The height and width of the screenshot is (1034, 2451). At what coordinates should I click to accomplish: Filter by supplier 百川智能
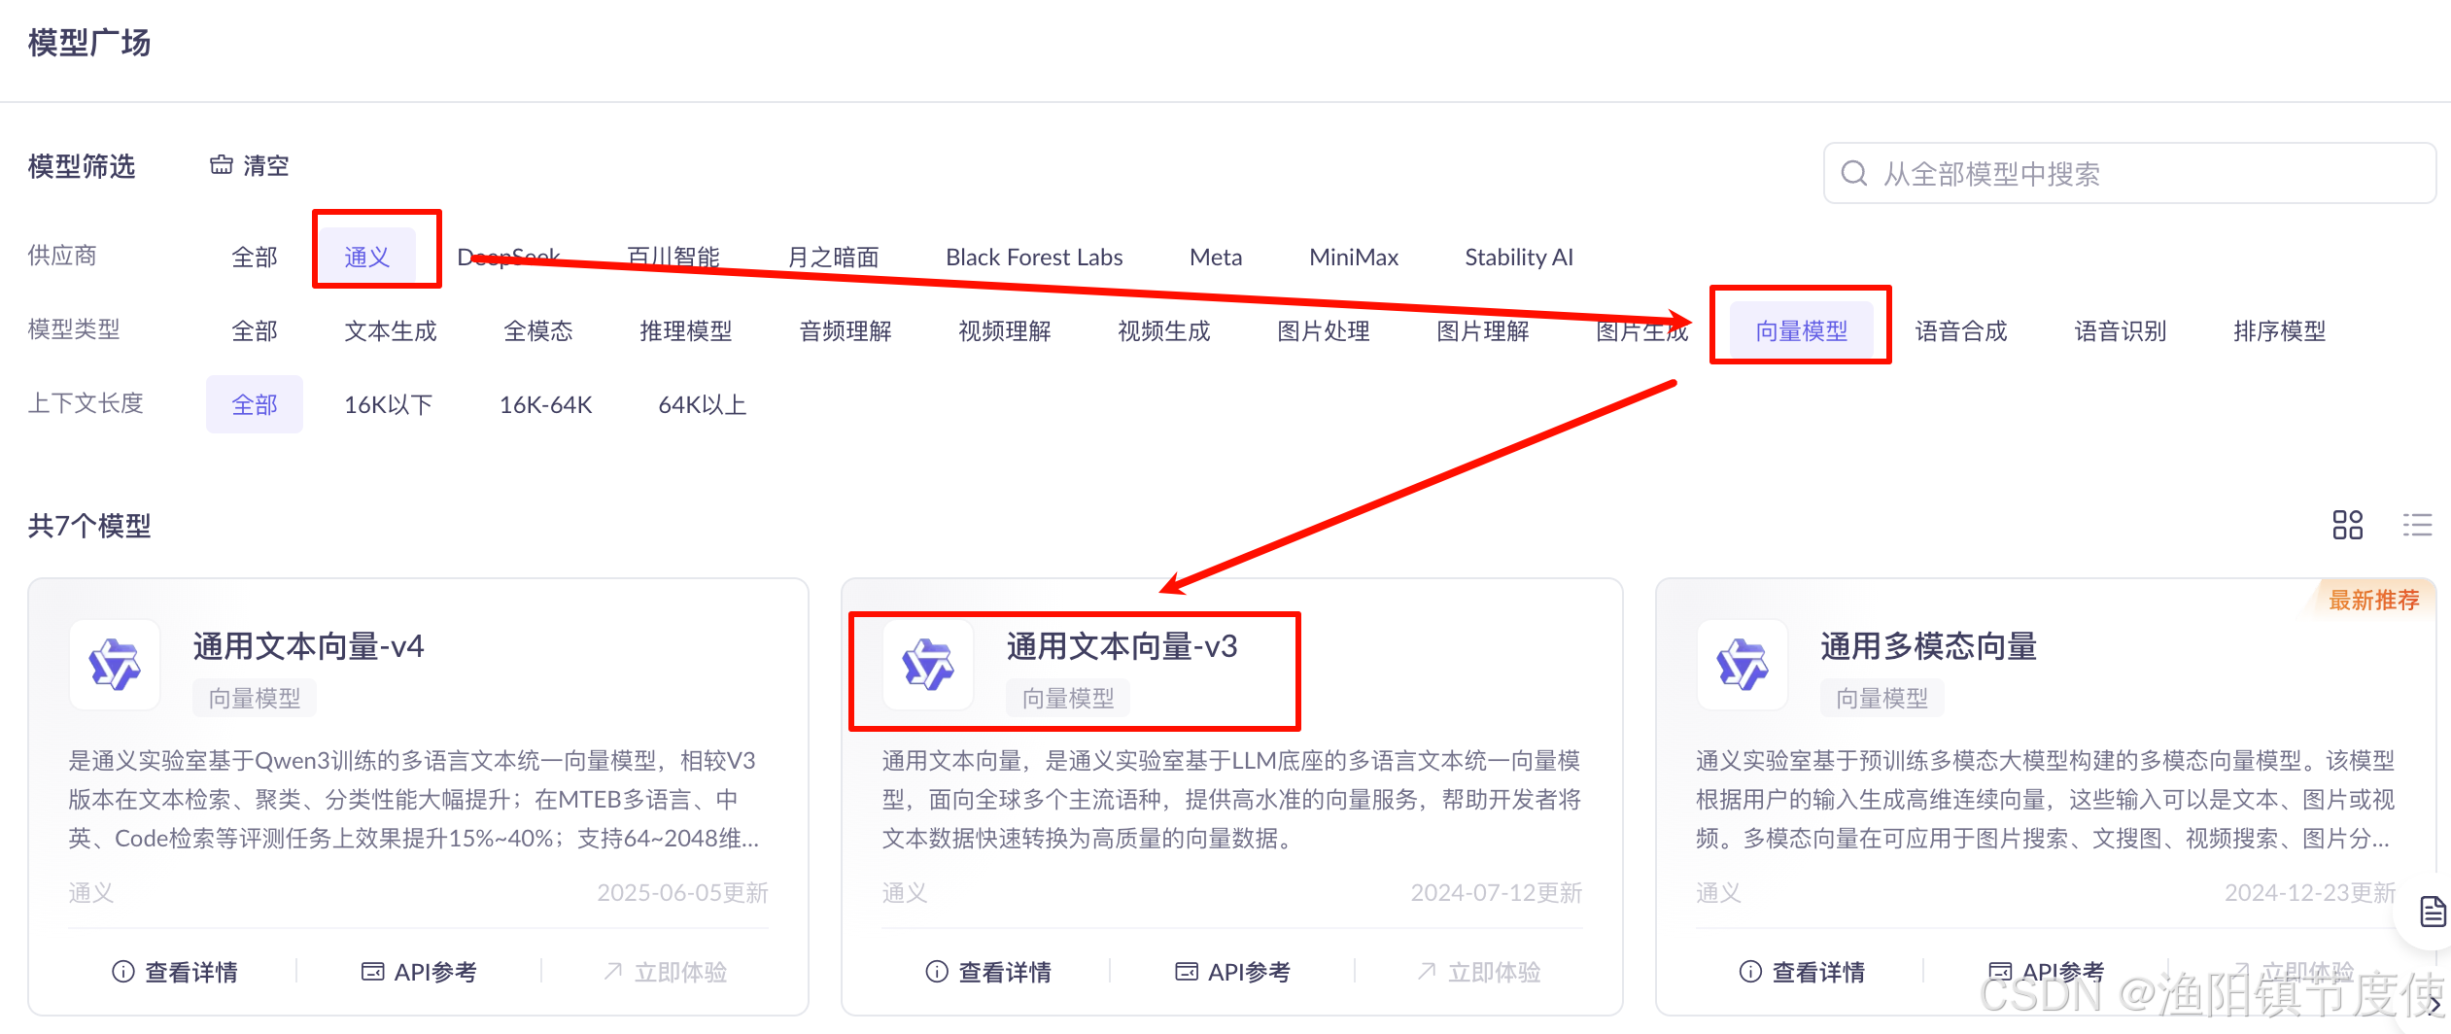click(x=673, y=257)
